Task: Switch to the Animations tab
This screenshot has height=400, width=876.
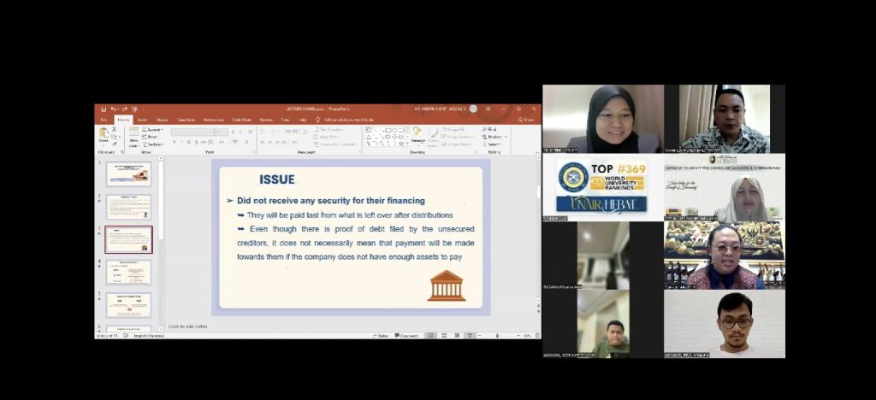Action: coord(213,120)
